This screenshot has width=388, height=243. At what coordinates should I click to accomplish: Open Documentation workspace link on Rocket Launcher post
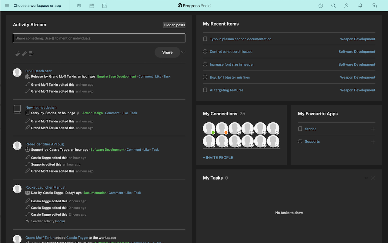pyautogui.click(x=95, y=193)
